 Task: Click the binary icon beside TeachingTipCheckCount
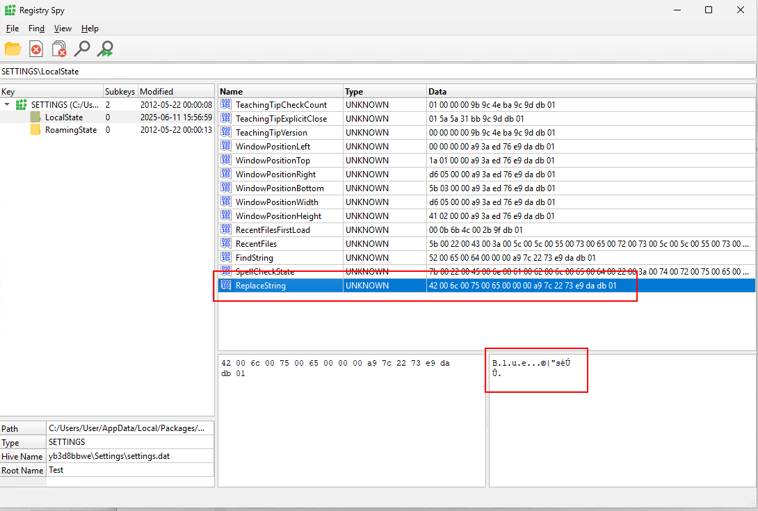(x=226, y=104)
